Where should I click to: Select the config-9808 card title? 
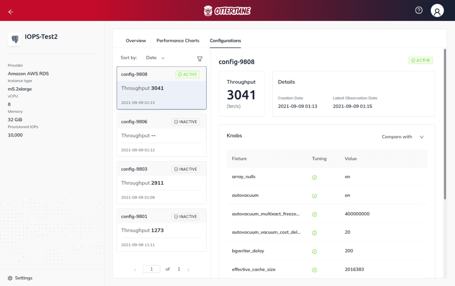click(134, 74)
